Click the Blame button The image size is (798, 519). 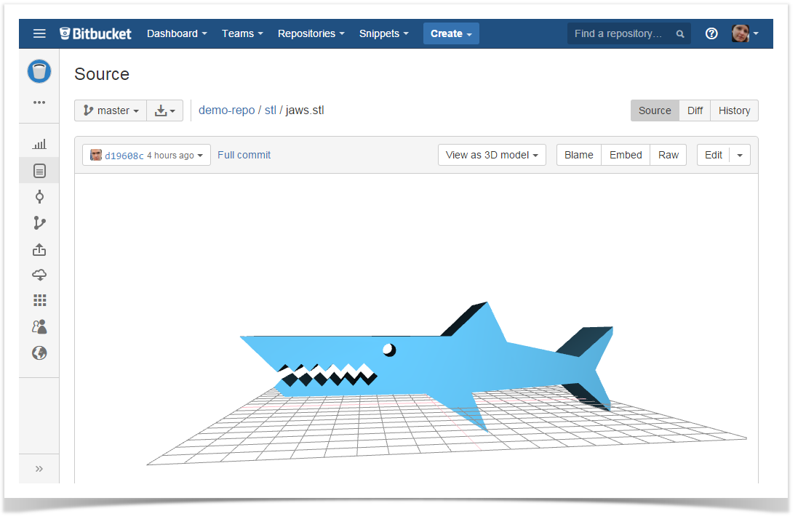[x=578, y=155]
